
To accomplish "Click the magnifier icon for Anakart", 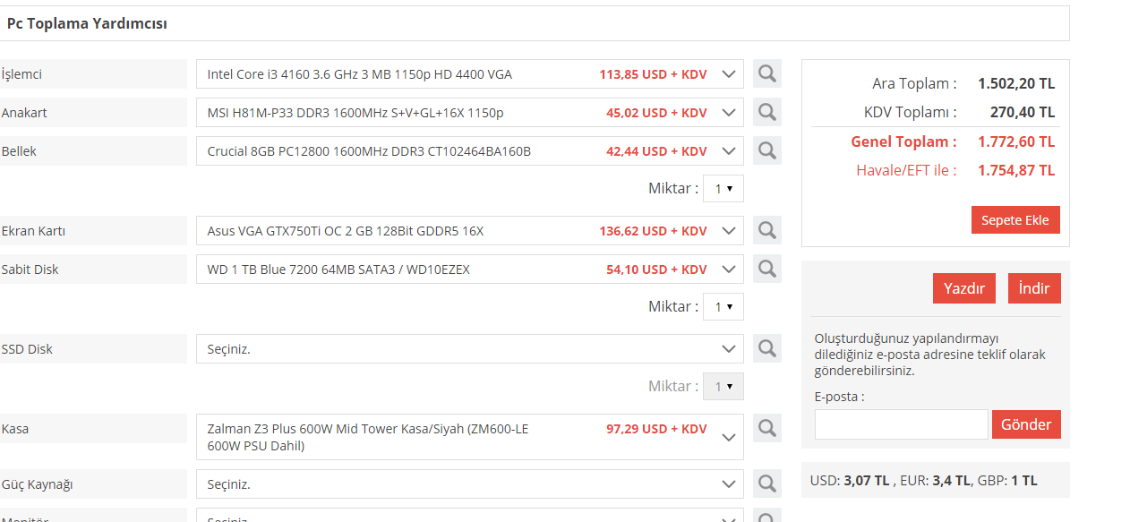I will 766,112.
